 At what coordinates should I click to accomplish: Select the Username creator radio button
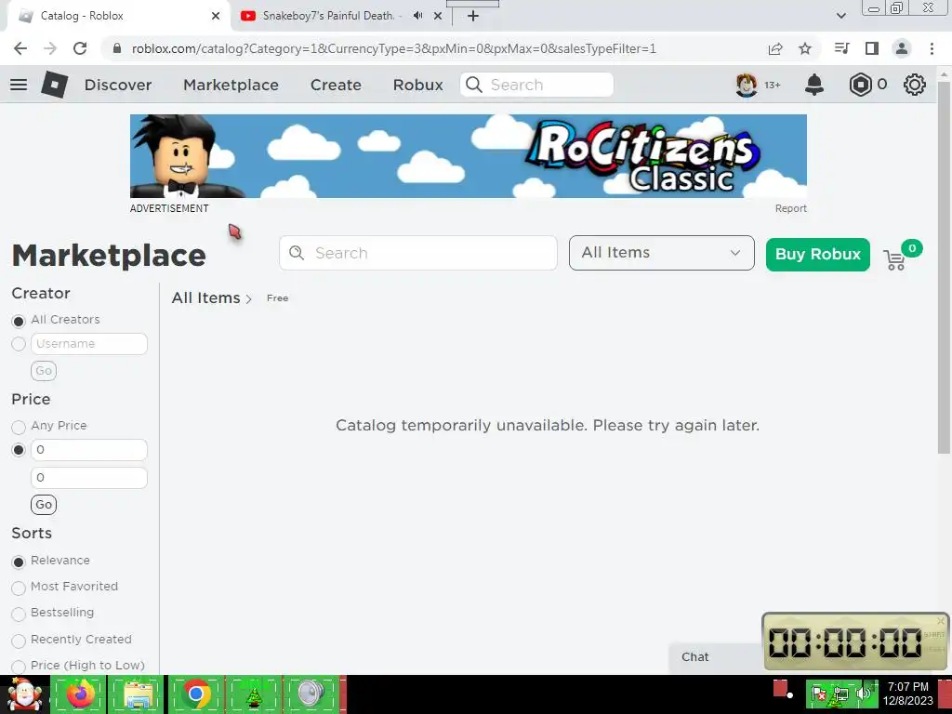(19, 344)
